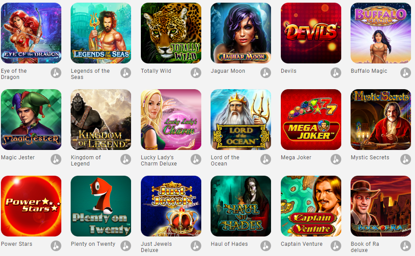This screenshot has height=256, width=415.
Task: Click the cherry icon next to Lord of the Ocean
Action: coord(266,159)
